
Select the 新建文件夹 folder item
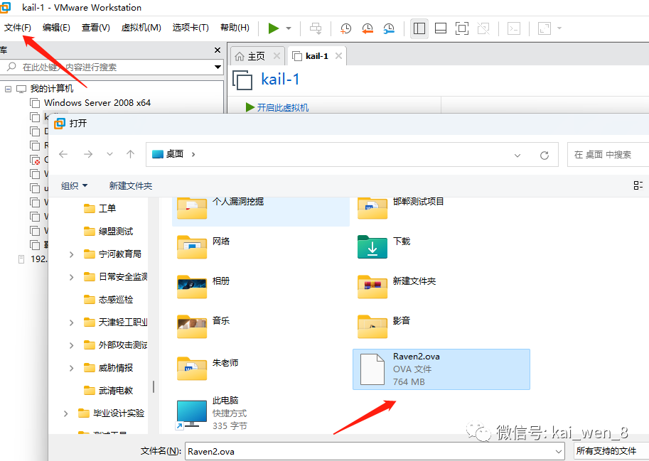click(397, 286)
